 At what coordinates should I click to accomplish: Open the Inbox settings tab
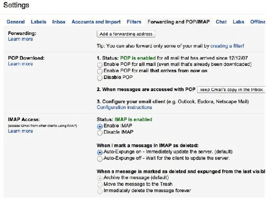point(59,22)
